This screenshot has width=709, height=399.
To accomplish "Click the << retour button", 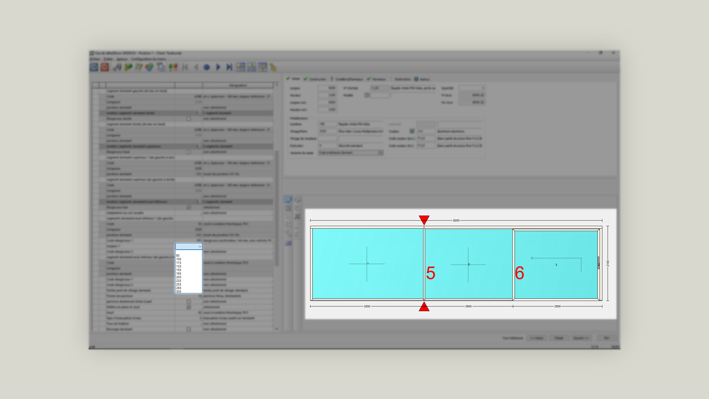I will [x=537, y=338].
